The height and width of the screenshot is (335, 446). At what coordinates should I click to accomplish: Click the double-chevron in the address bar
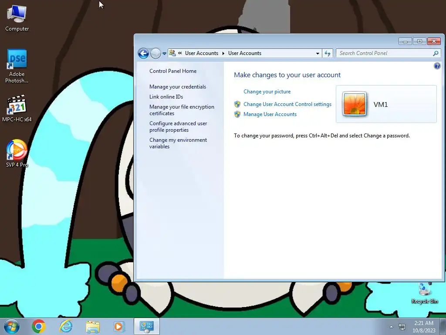click(180, 53)
